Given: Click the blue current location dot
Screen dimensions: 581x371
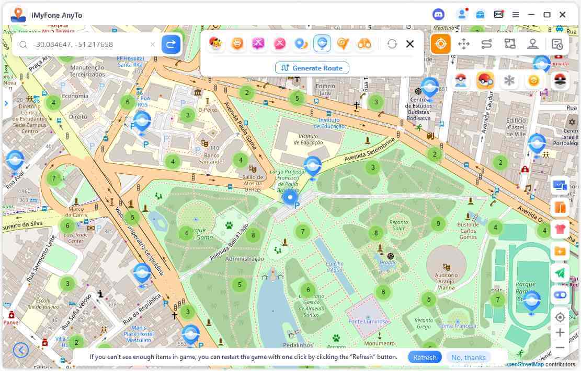Looking at the screenshot, I should coord(290,197).
